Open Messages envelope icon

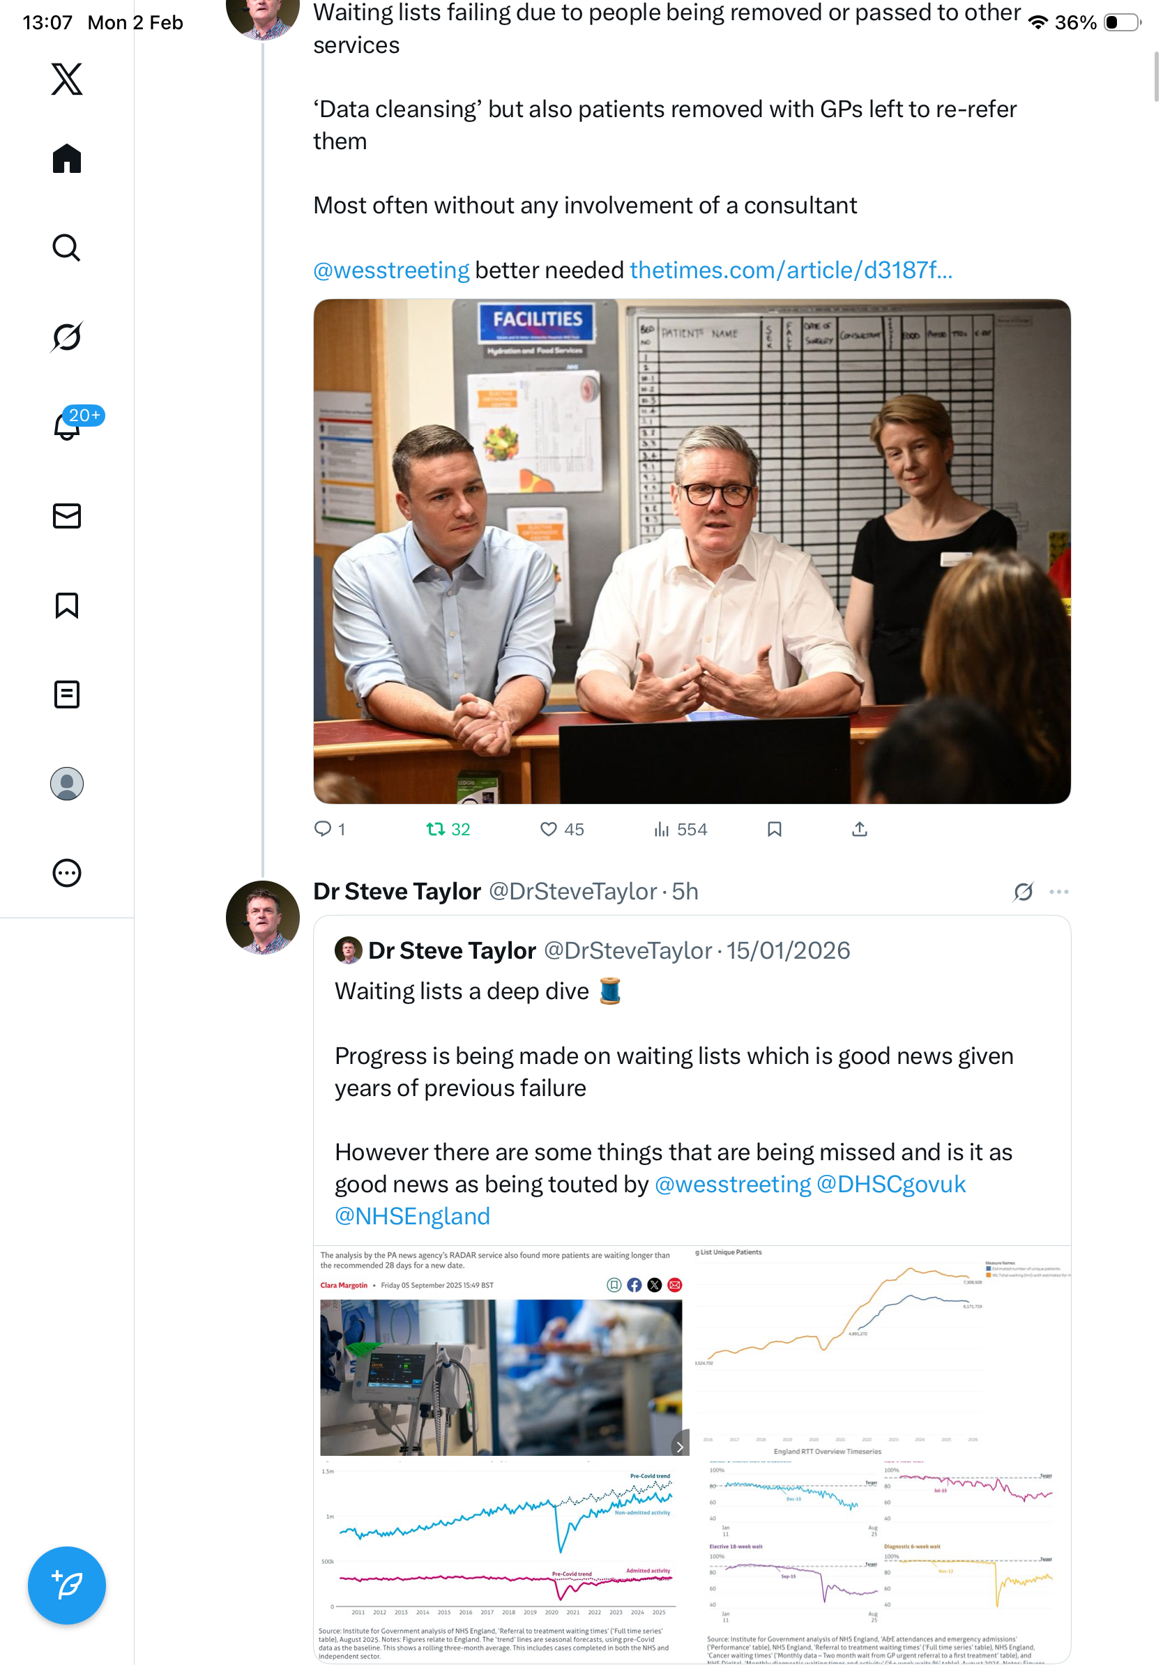(x=67, y=517)
